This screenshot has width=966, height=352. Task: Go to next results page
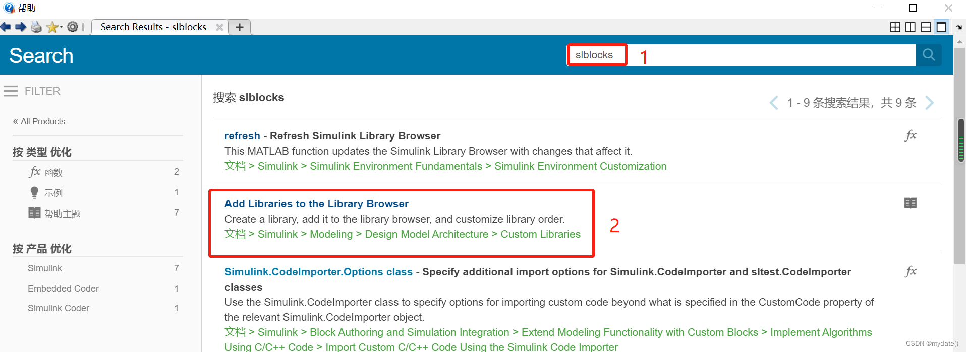point(930,103)
